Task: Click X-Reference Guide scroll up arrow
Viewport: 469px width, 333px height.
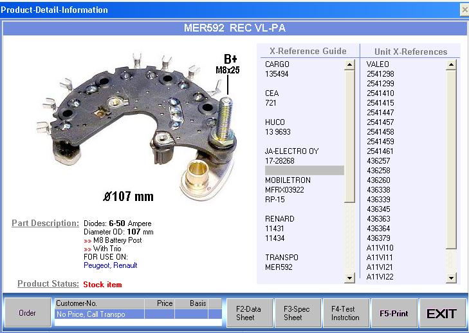Action: 349,64
